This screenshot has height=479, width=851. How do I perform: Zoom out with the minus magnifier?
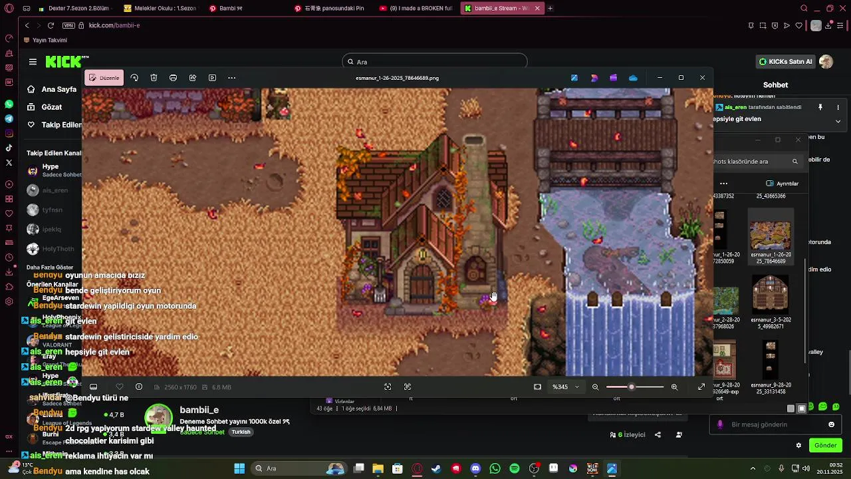coord(596,387)
